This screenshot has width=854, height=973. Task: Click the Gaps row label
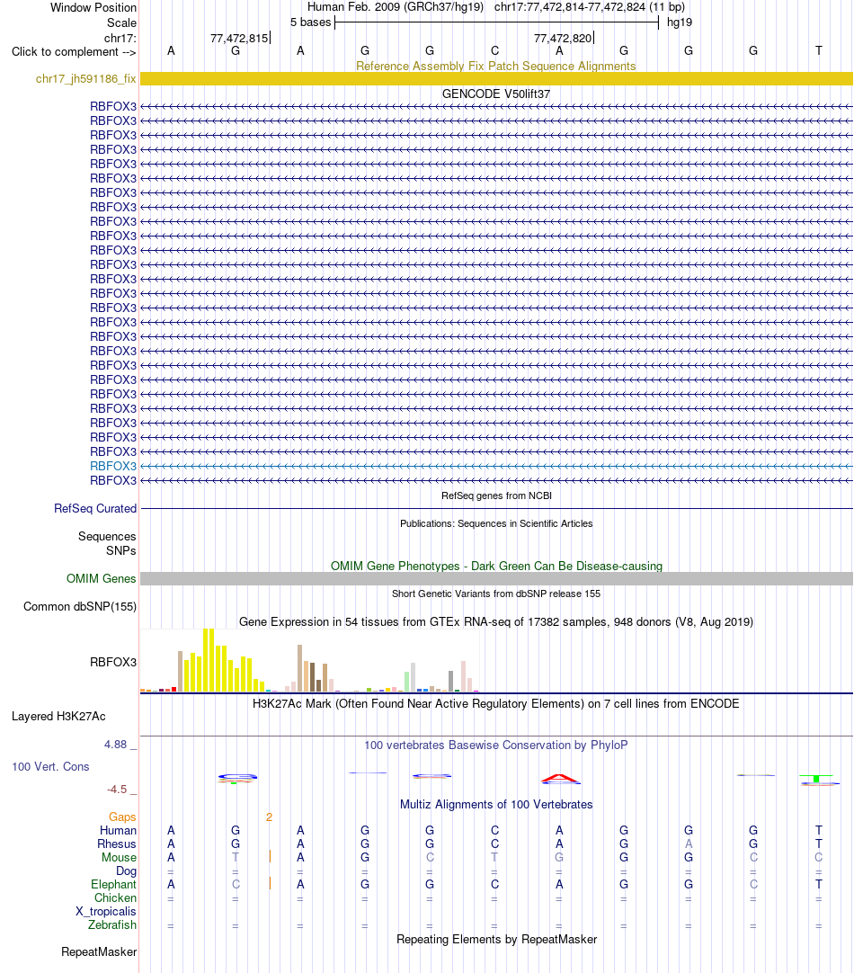click(122, 817)
